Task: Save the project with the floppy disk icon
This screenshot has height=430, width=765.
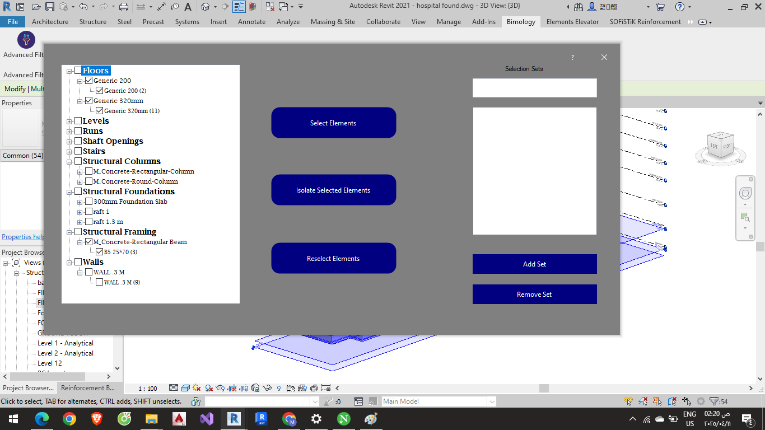Action: (x=50, y=7)
